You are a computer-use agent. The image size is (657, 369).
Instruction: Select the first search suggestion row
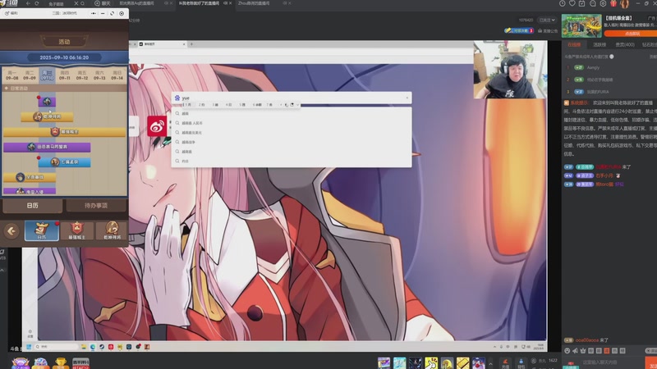pyautogui.click(x=292, y=113)
